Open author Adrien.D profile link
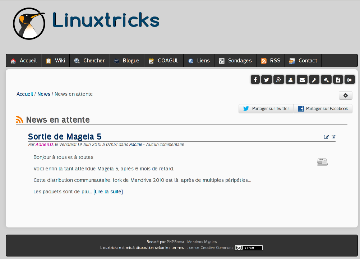This screenshot has height=259, width=360. 44,145
